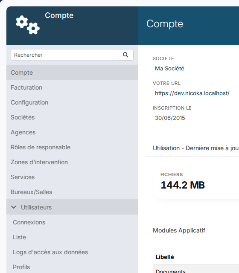The height and width of the screenshot is (273, 239).
Task: Open the Agences menu entry
Action: coord(72,132)
